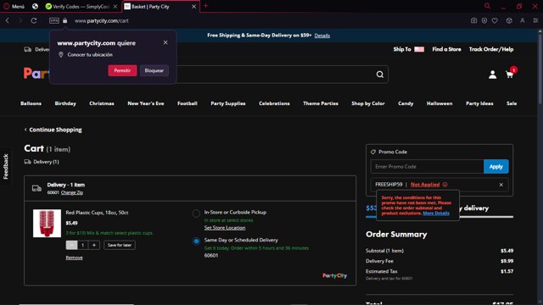The width and height of the screenshot is (543, 305).
Task: Open Red Plastic Cups, 18oz, 50ct product
Action: (97, 213)
